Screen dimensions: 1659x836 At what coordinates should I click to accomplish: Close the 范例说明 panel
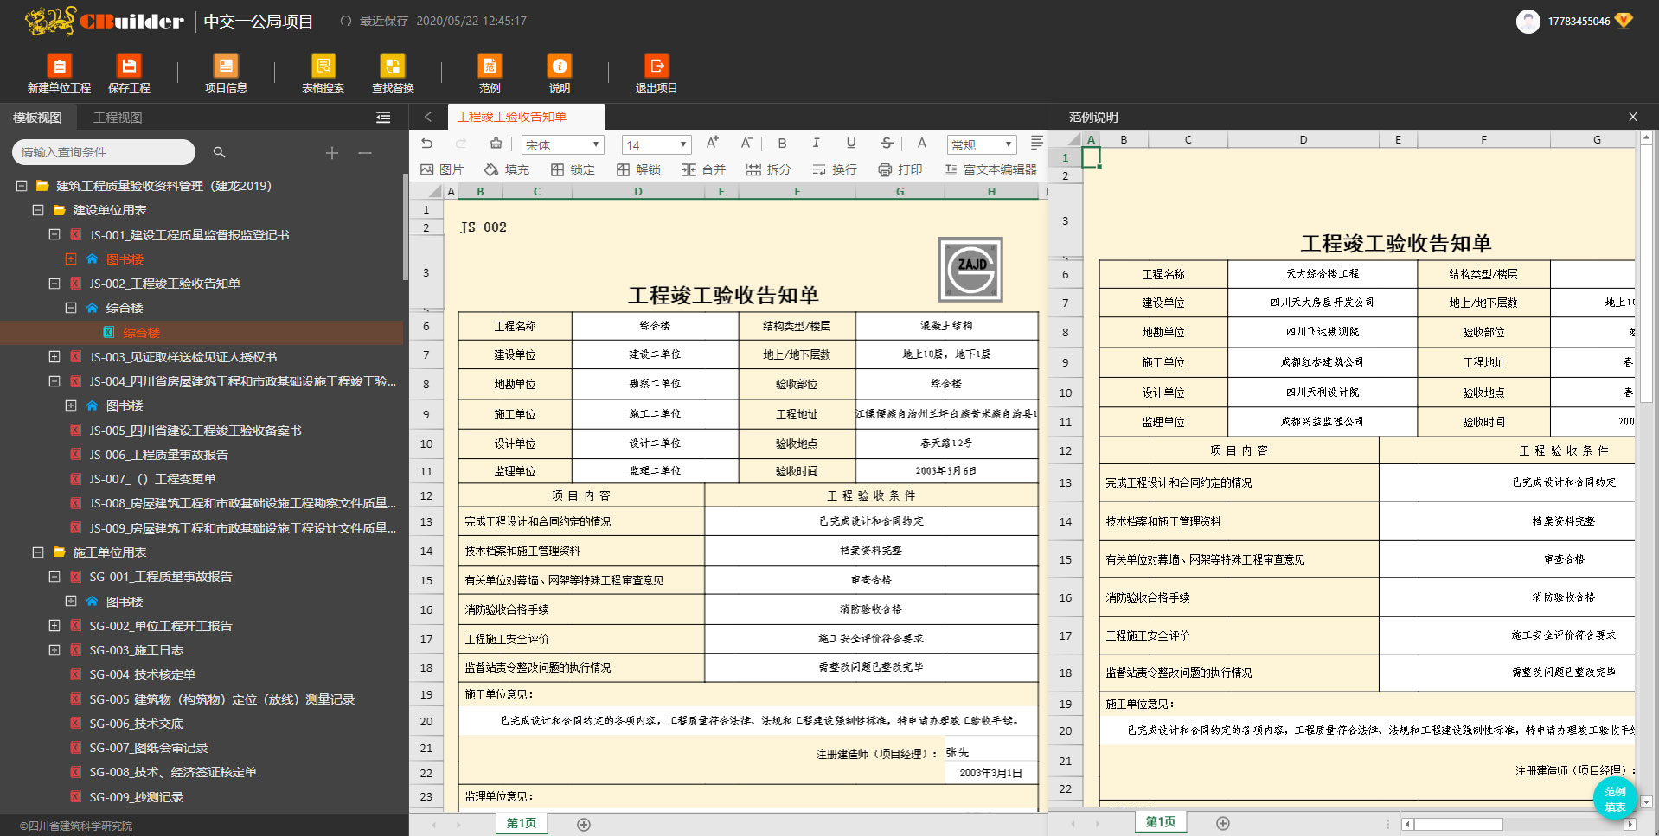pos(1633,117)
